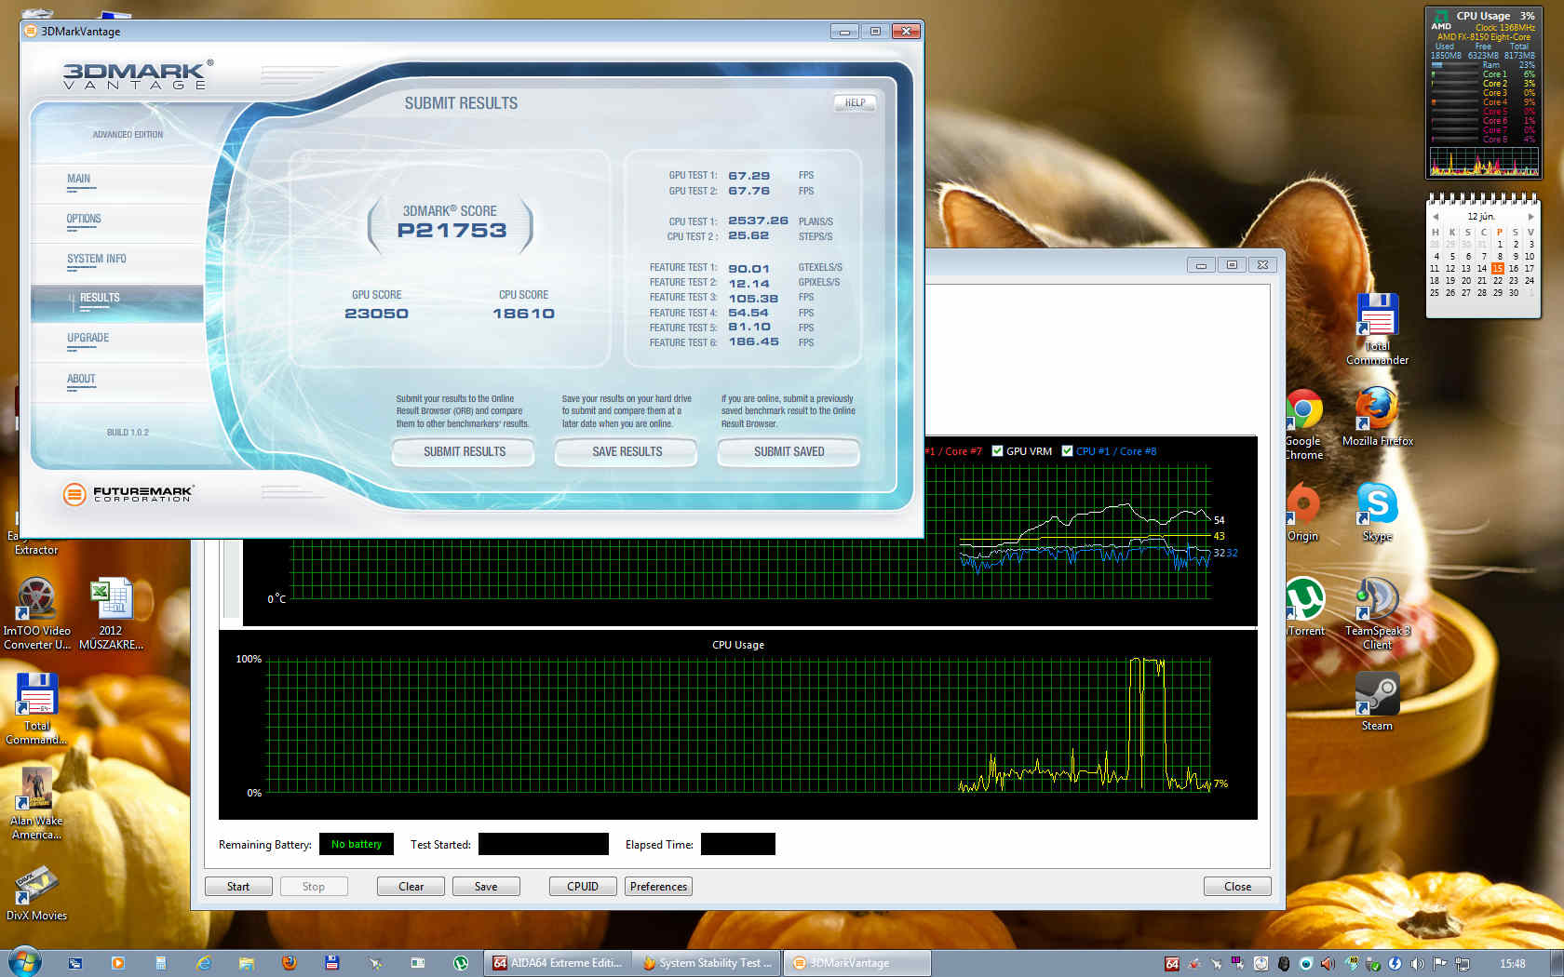Image resolution: width=1564 pixels, height=977 pixels.
Task: Open the floppy disk Total Commander taskbar icon
Action: (332, 963)
